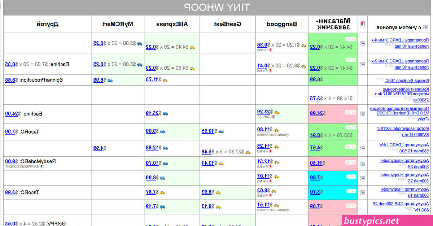Toggle checkbox for LDARC LiHV 550mah battery row
This screenshot has width=433, height=226.
(x=363, y=148)
